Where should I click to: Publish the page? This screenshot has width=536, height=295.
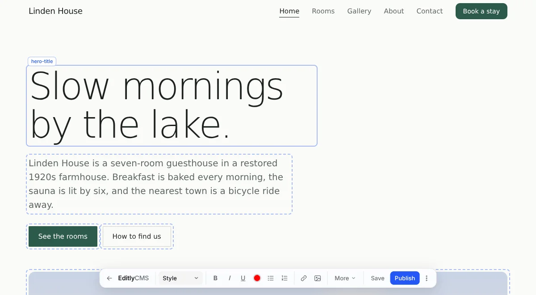(405, 278)
